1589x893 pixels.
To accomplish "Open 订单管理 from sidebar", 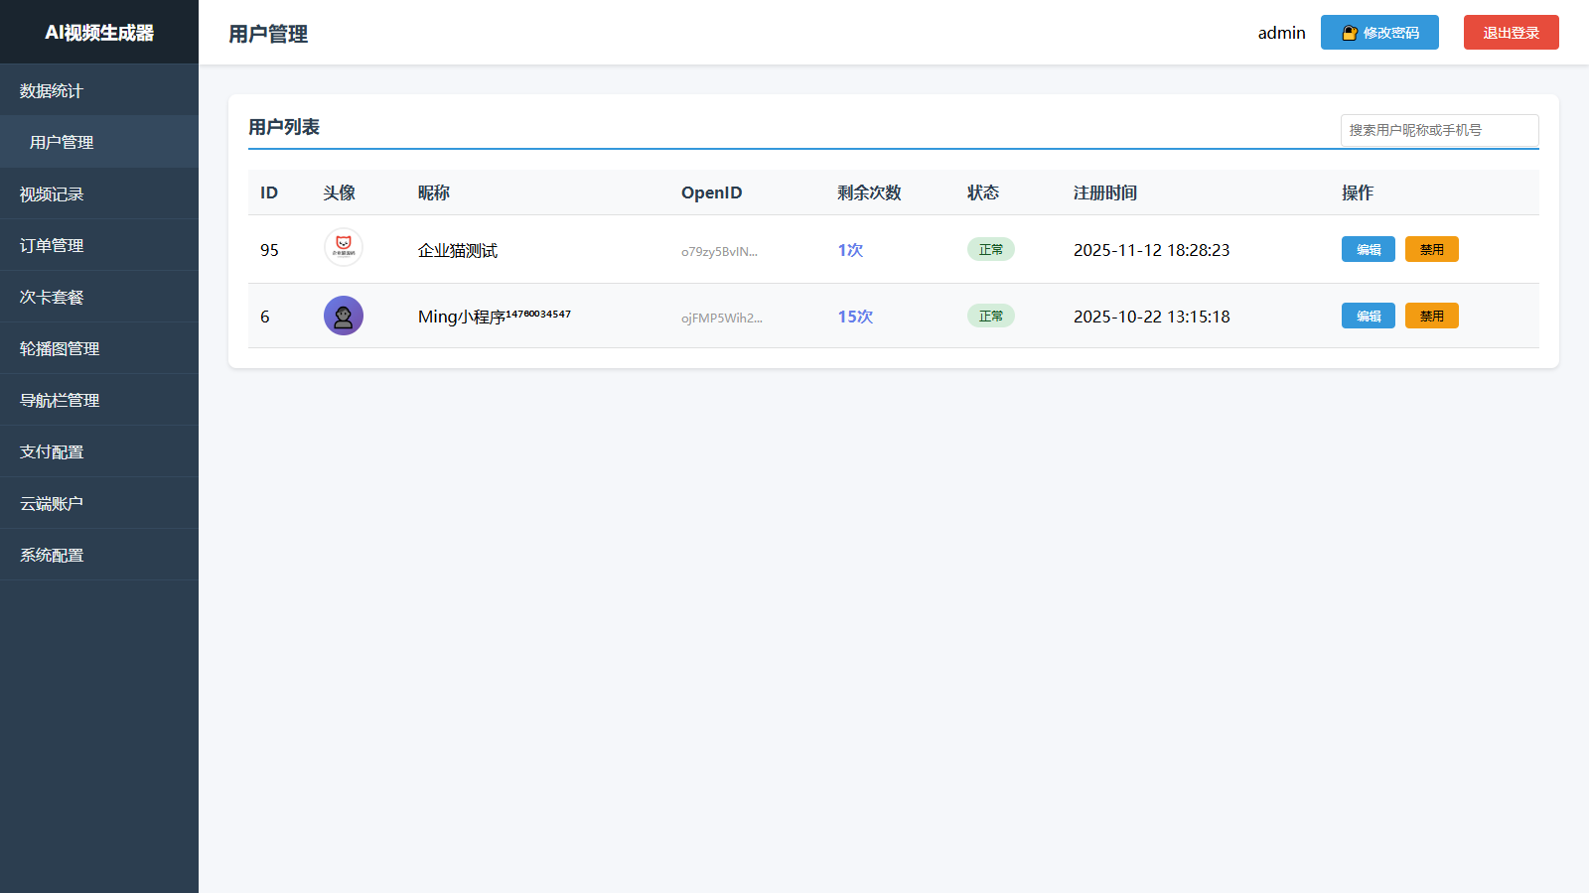I will (x=52, y=245).
